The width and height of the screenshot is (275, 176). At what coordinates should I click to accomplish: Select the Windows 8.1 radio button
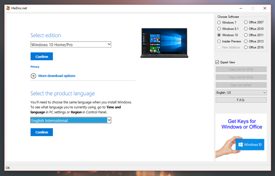pos(220,28)
